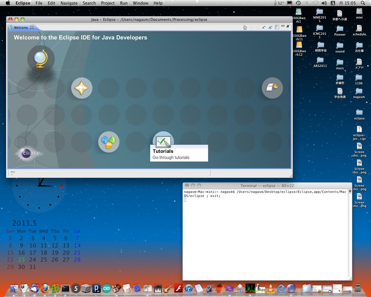Click the fast view icon in the status bar

pos(13,173)
